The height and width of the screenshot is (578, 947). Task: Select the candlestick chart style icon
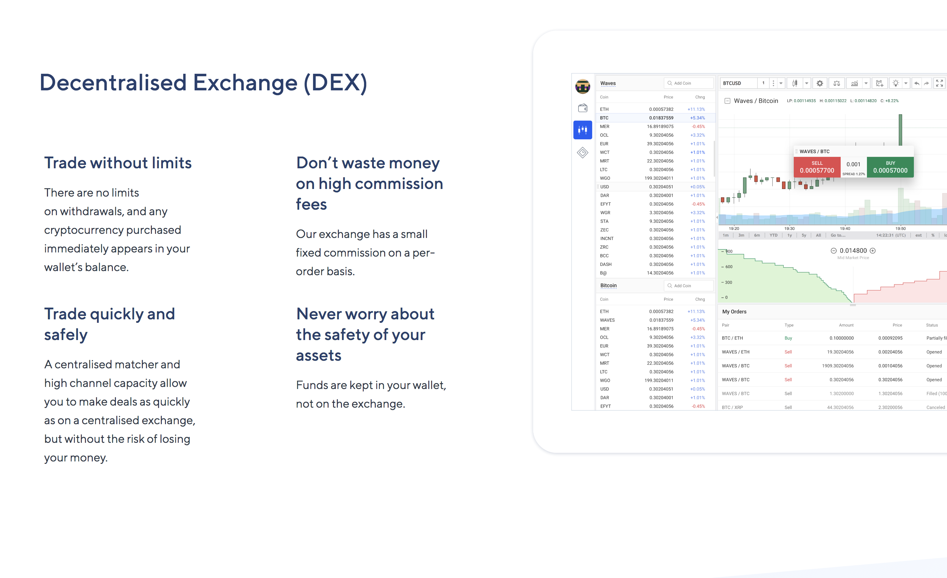(x=795, y=83)
